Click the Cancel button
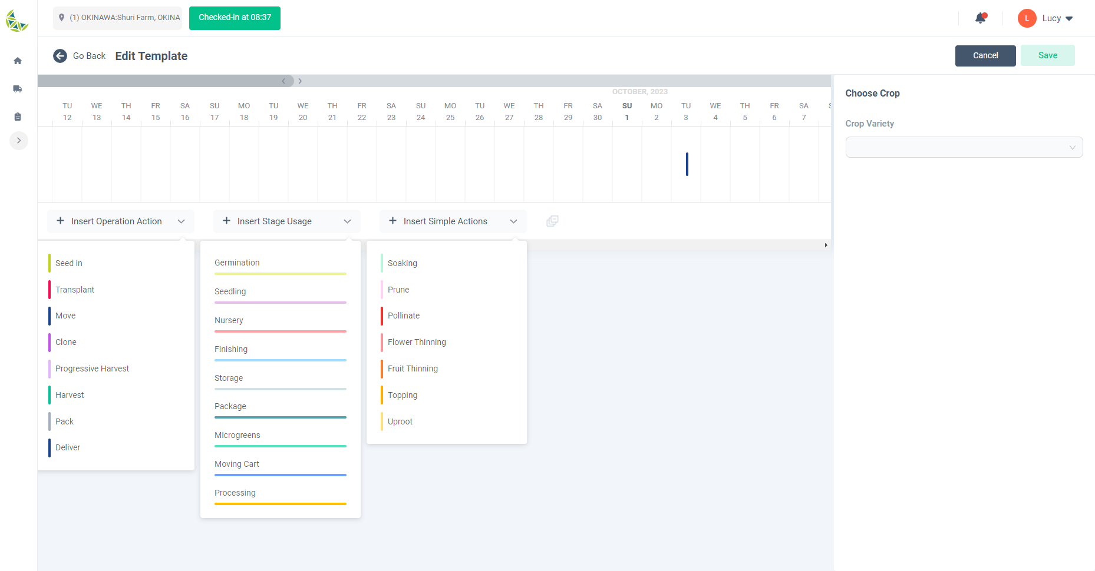Viewport: 1095px width, 571px height. click(x=985, y=55)
